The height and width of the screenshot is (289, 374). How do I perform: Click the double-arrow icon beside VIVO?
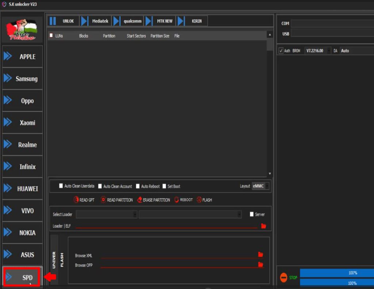pyautogui.click(x=8, y=210)
